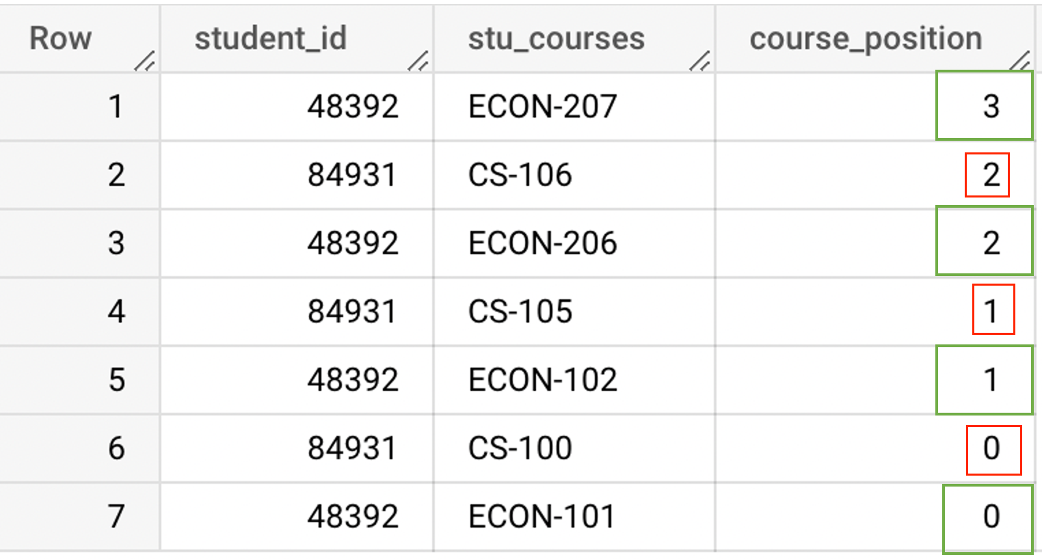Image resolution: width=1042 pixels, height=559 pixels.
Task: Select the ECON-206 course cell
Action: (x=542, y=243)
